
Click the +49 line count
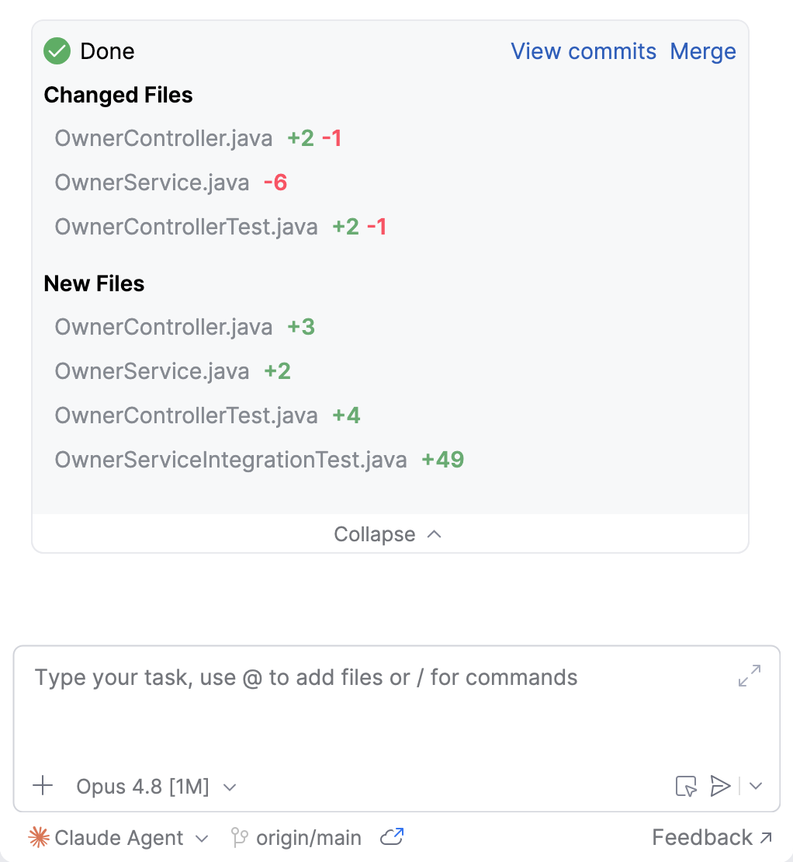pyautogui.click(x=442, y=460)
